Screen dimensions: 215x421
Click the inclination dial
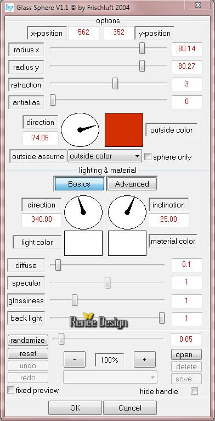[127, 212]
